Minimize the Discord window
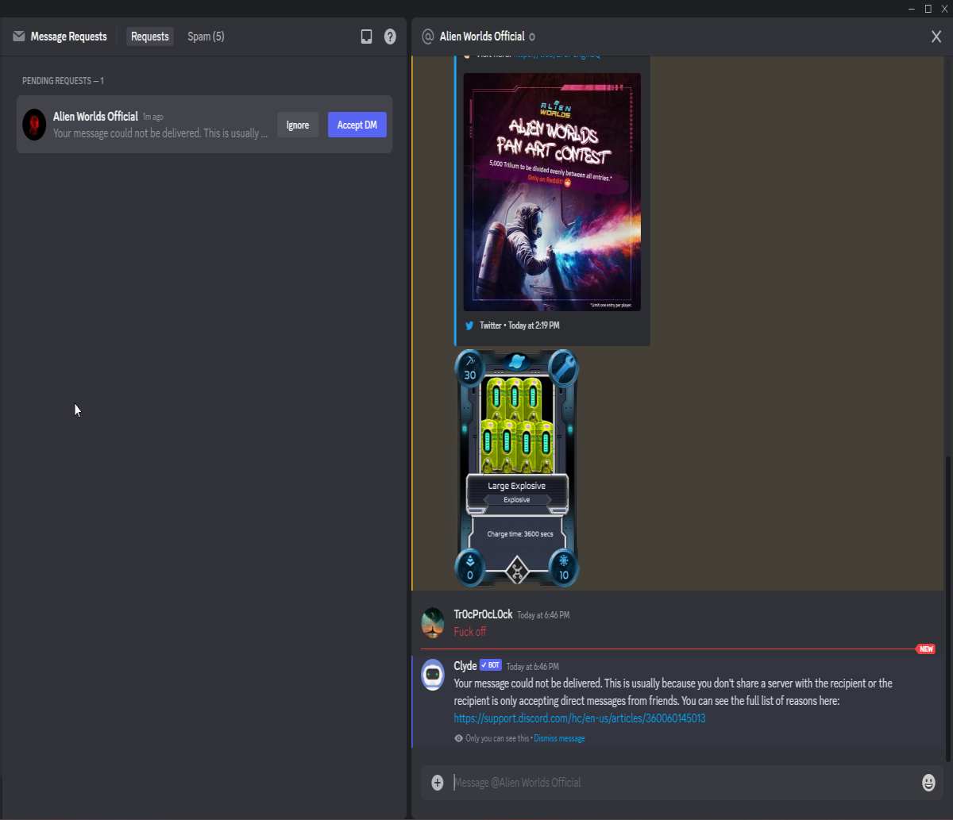Image resolution: width=953 pixels, height=820 pixels. [912, 9]
